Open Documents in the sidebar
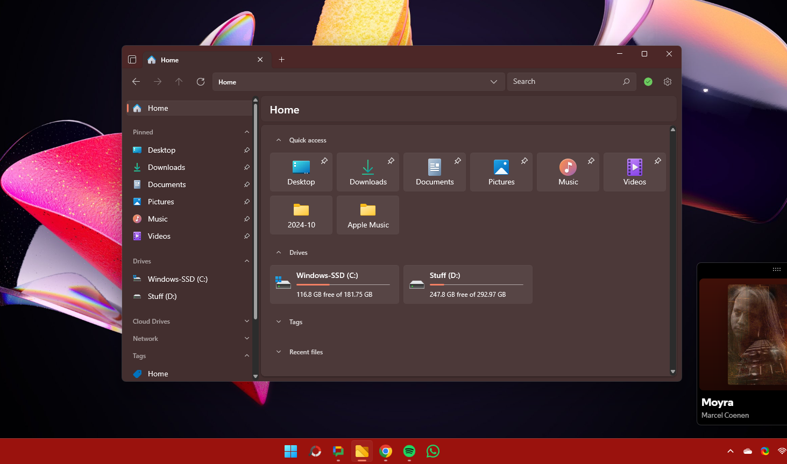 tap(167, 184)
